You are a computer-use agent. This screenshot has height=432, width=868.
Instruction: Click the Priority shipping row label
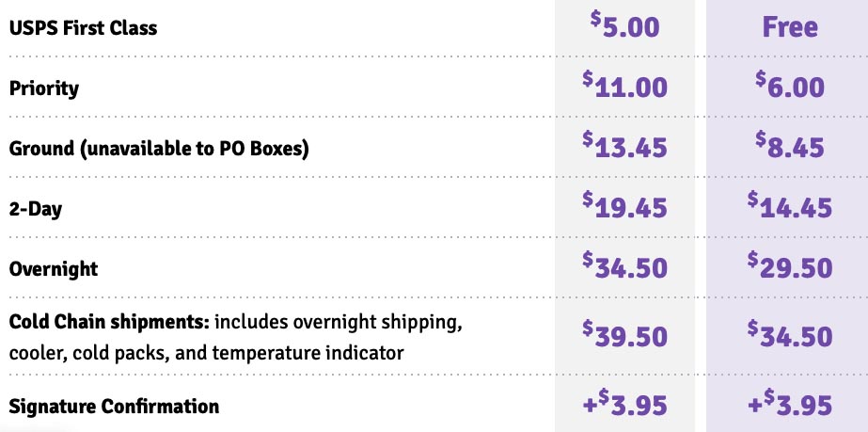click(44, 88)
